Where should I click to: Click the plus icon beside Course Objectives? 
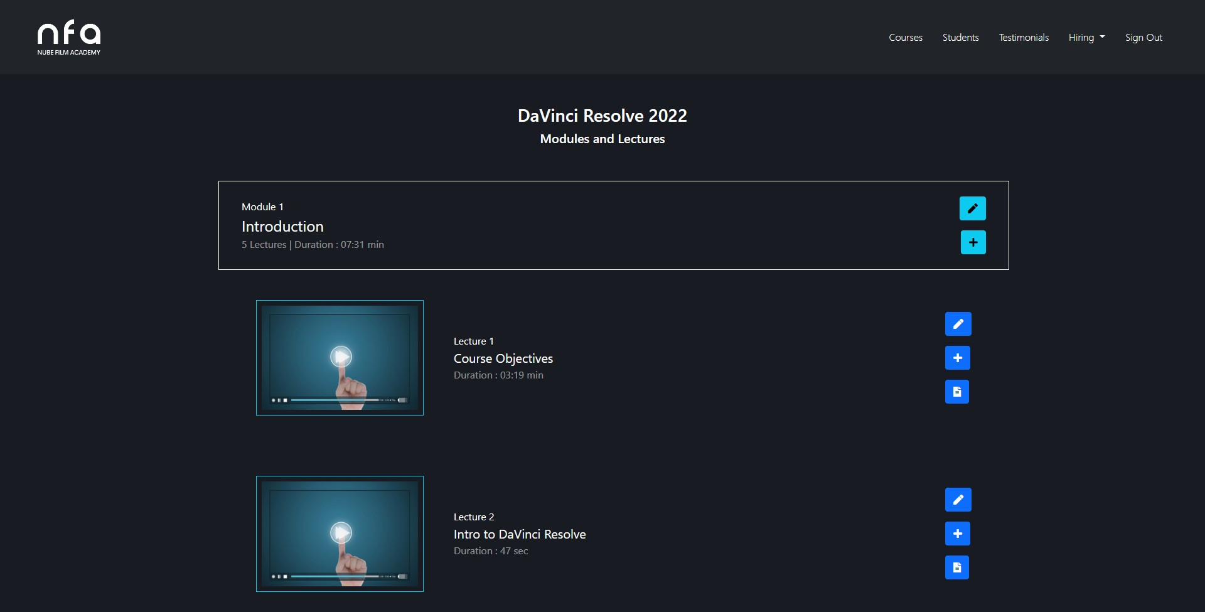[958, 358]
